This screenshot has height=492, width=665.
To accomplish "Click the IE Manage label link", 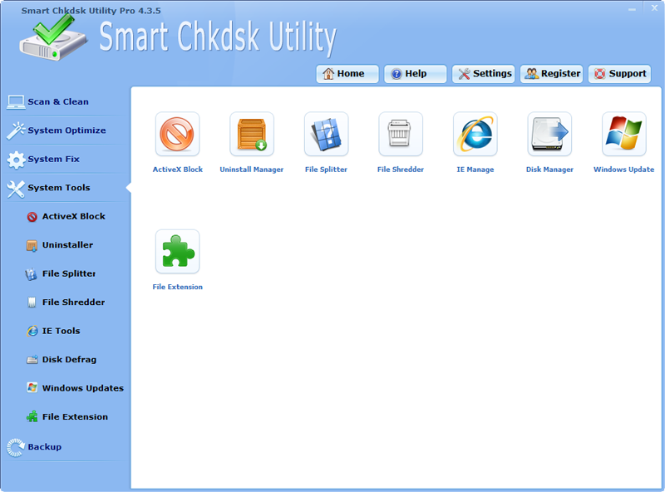I will [475, 170].
